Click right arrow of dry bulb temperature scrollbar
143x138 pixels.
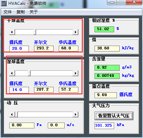(76, 32)
